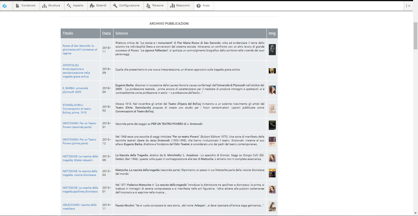Screen dimensions: 418x216
Task: Toggle toolbar orientation arrow icon
Action: [408, 6]
